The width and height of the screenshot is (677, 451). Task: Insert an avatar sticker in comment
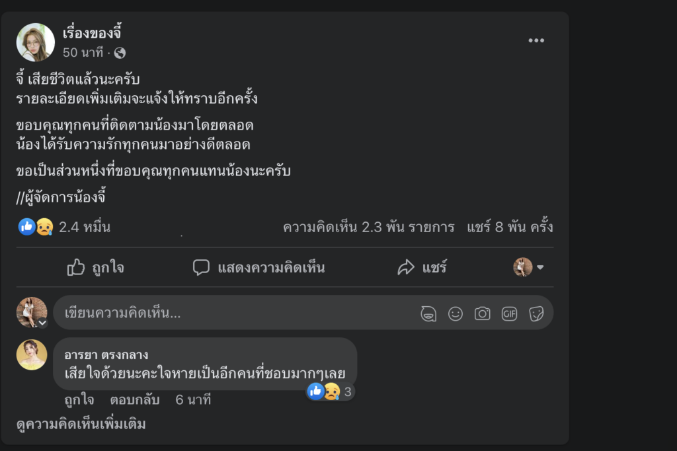428,313
